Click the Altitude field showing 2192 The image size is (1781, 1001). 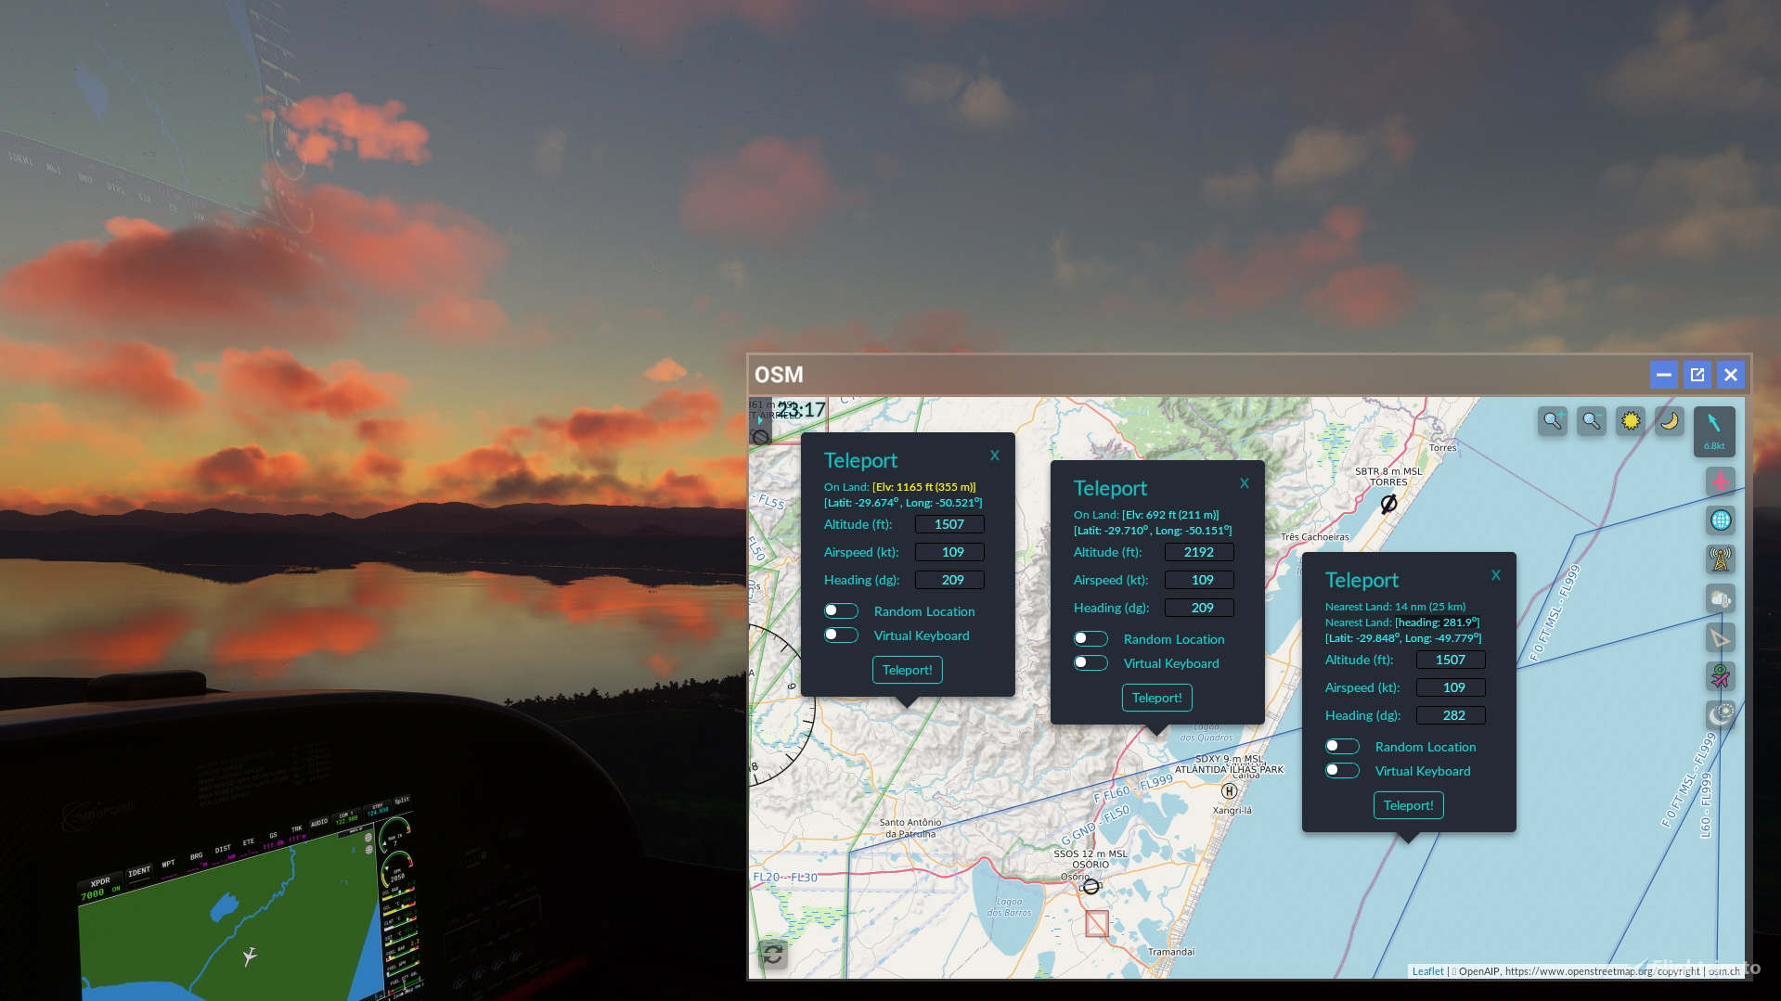click(x=1199, y=552)
